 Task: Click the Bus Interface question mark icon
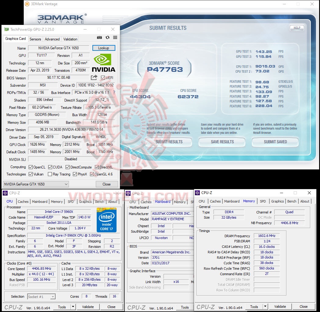[114, 92]
